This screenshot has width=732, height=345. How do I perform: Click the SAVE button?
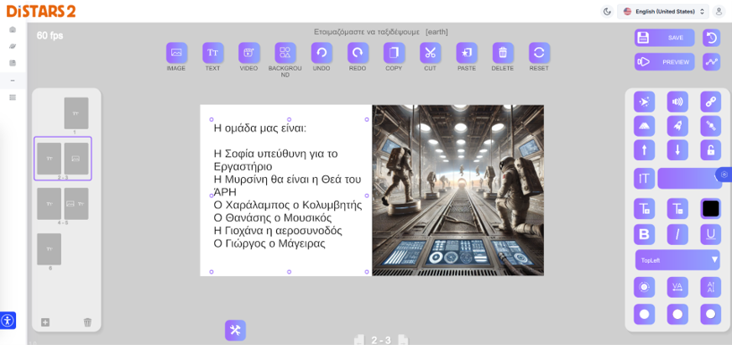665,38
